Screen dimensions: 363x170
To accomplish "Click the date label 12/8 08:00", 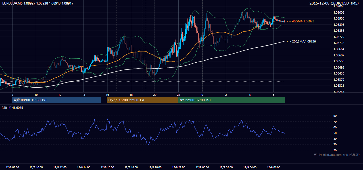I will click(12, 167).
